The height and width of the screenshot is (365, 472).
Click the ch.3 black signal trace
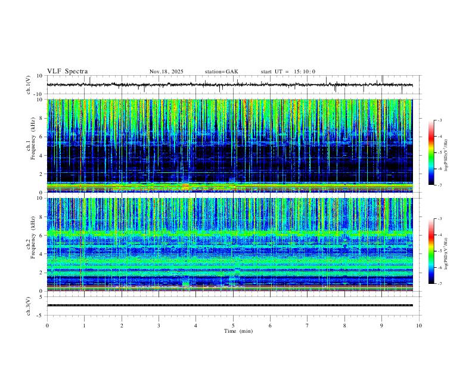[229, 305]
